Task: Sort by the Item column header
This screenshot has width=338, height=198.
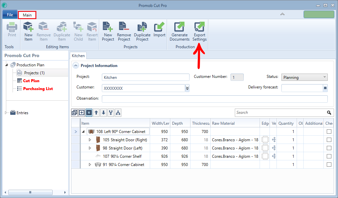Action: tap(115, 123)
